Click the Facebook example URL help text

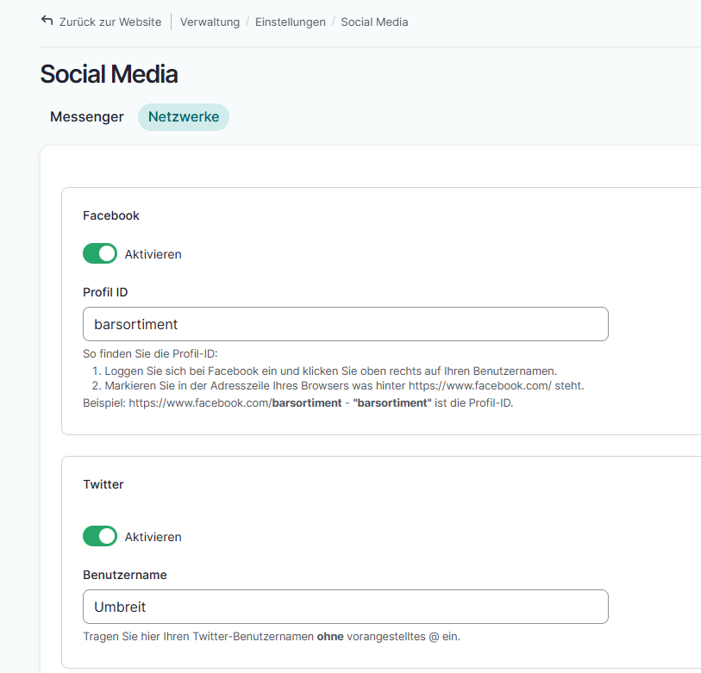(x=297, y=402)
